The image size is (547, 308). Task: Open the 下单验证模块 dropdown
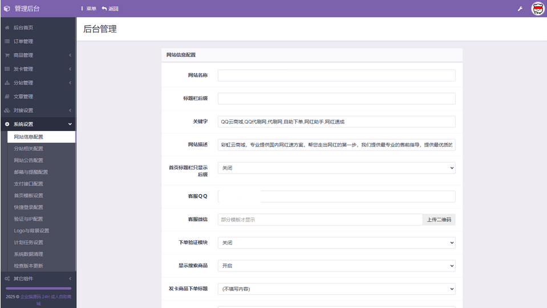337,243
